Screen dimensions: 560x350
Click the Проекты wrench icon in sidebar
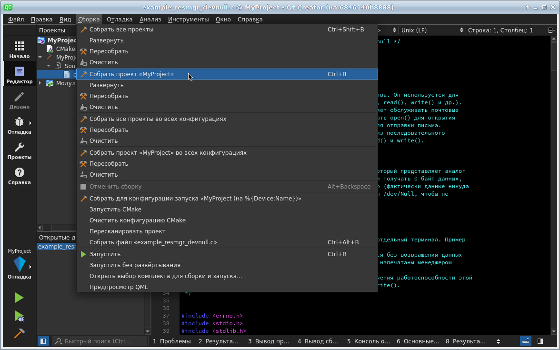pos(19,150)
